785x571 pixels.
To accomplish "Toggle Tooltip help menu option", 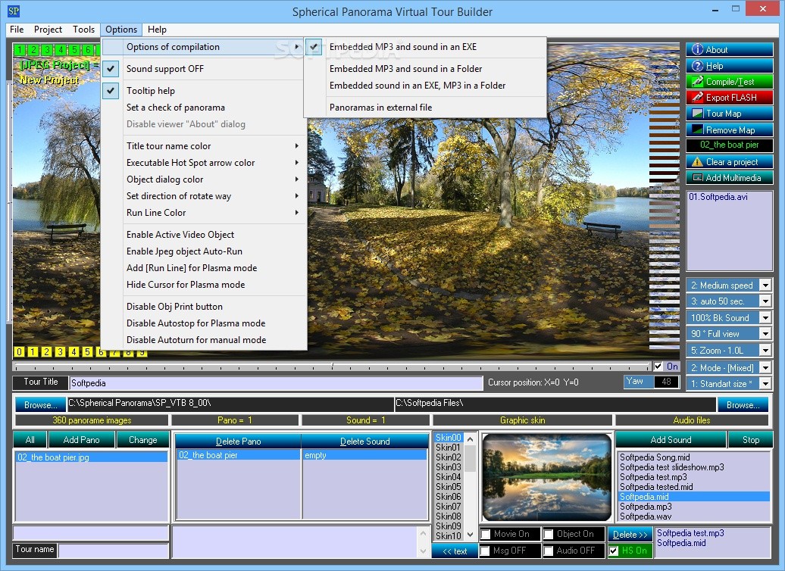I will 204,91.
